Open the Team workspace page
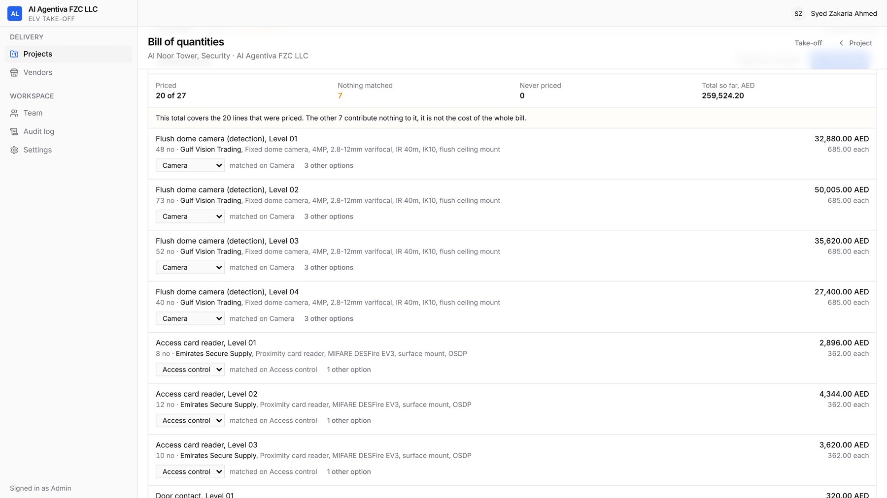This screenshot has width=887, height=498. 68,113
